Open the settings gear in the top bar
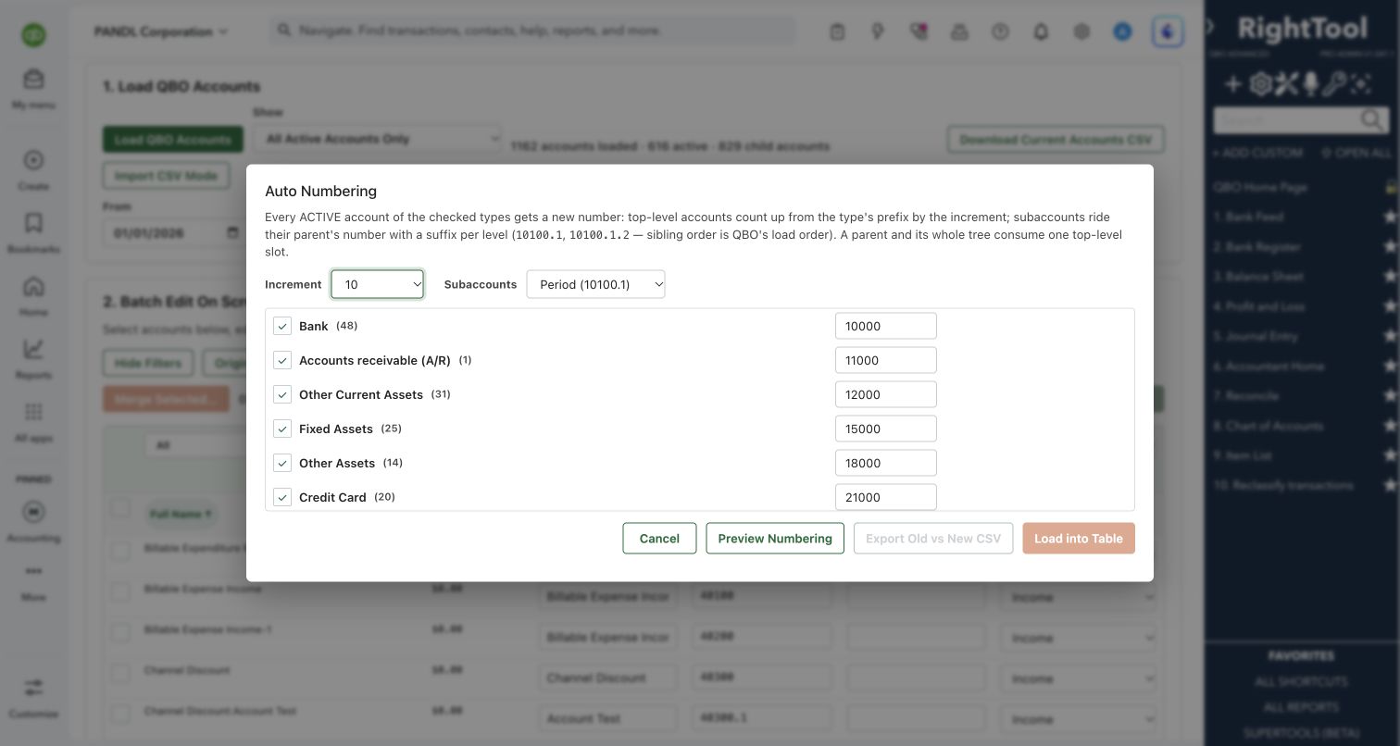Image resolution: width=1400 pixels, height=746 pixels. [x=1081, y=31]
